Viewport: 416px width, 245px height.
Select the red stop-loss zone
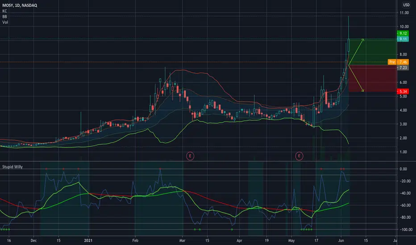pos(373,78)
